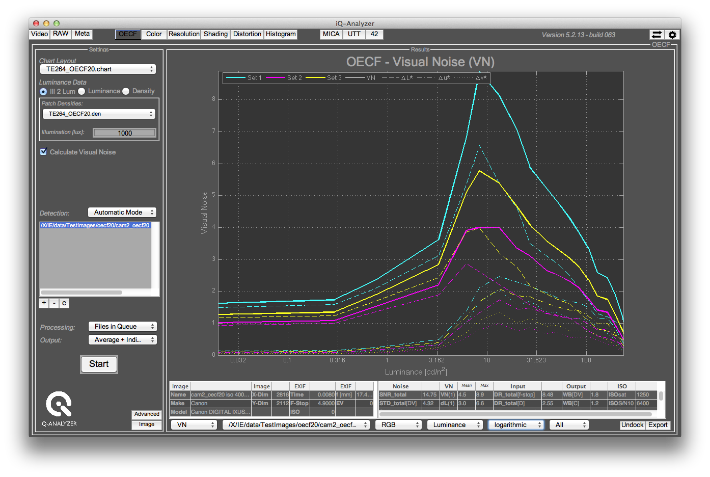Click the DR_total[f-stop] 8.48 cell
Screen dimensions: 710x477
(x=551, y=395)
